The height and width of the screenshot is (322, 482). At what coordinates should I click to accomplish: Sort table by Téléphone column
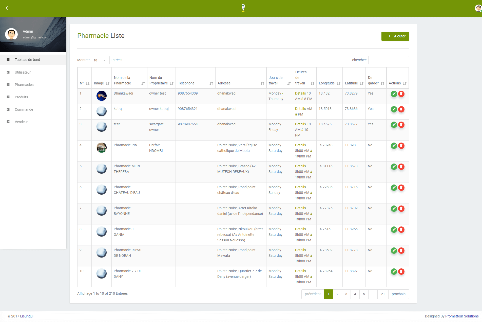195,83
